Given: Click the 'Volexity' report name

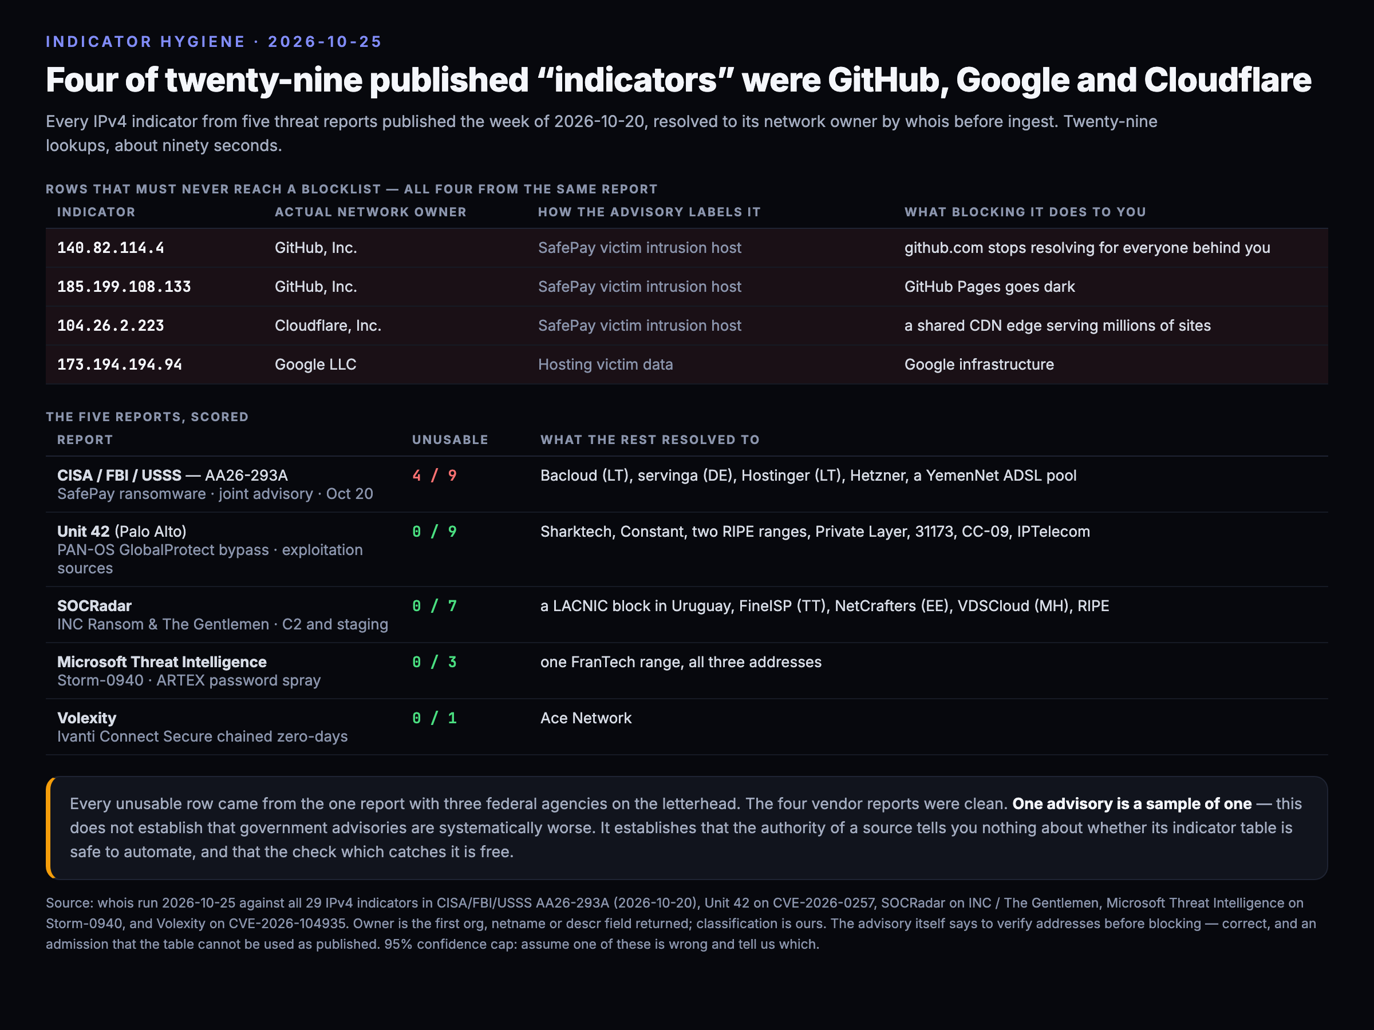Looking at the screenshot, I should pyautogui.click(x=87, y=718).
